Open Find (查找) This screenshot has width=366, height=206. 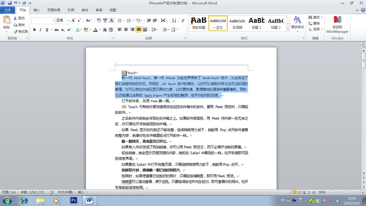tap(315, 18)
